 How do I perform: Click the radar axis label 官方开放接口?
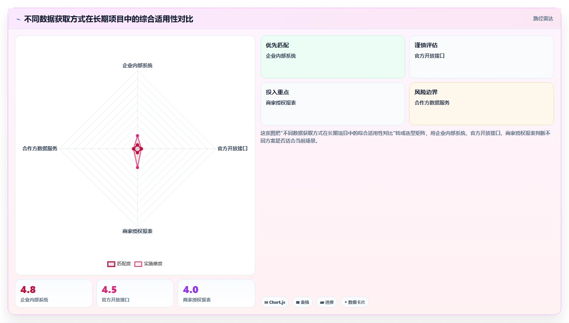(233, 148)
